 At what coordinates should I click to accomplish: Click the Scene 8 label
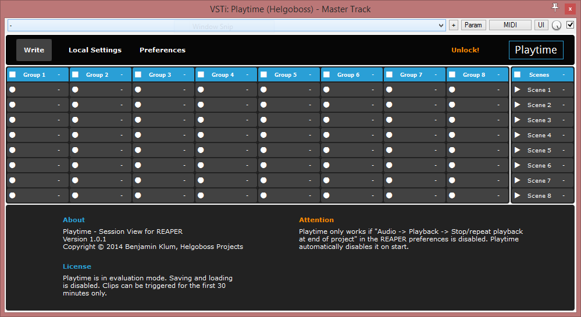coord(539,196)
